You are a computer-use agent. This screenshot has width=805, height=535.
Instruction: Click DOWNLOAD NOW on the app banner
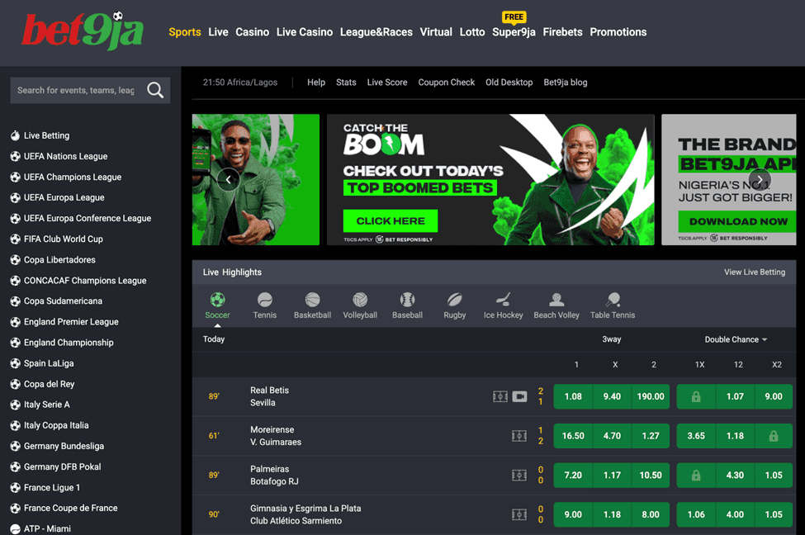(x=738, y=221)
